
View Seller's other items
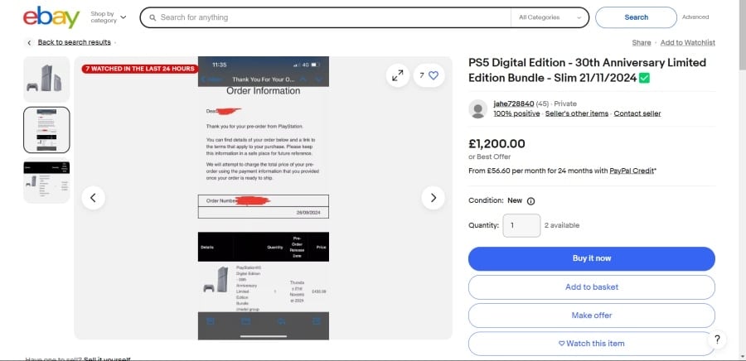pos(577,113)
